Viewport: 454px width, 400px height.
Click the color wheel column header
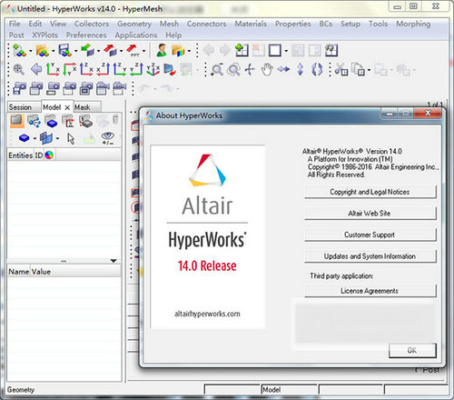pyautogui.click(x=49, y=155)
